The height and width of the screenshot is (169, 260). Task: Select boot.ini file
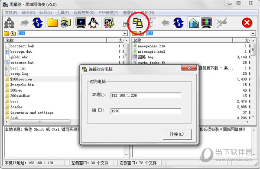pos(18,68)
